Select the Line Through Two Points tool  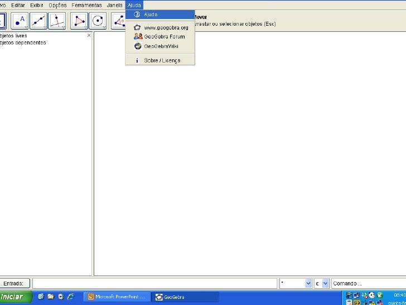point(38,21)
